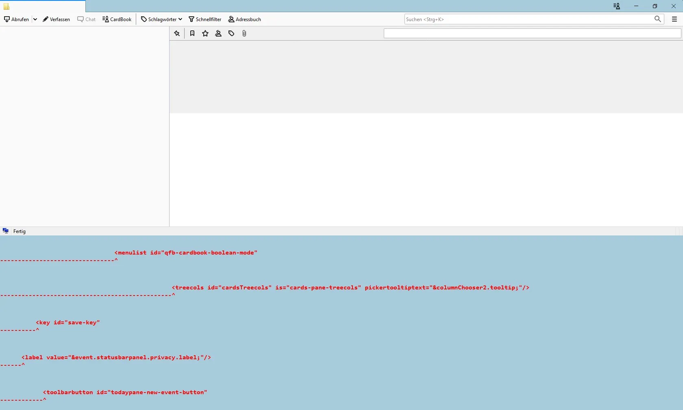Open CardBook from the toolbar
Viewport: 683px width, 410px height.
coord(117,19)
